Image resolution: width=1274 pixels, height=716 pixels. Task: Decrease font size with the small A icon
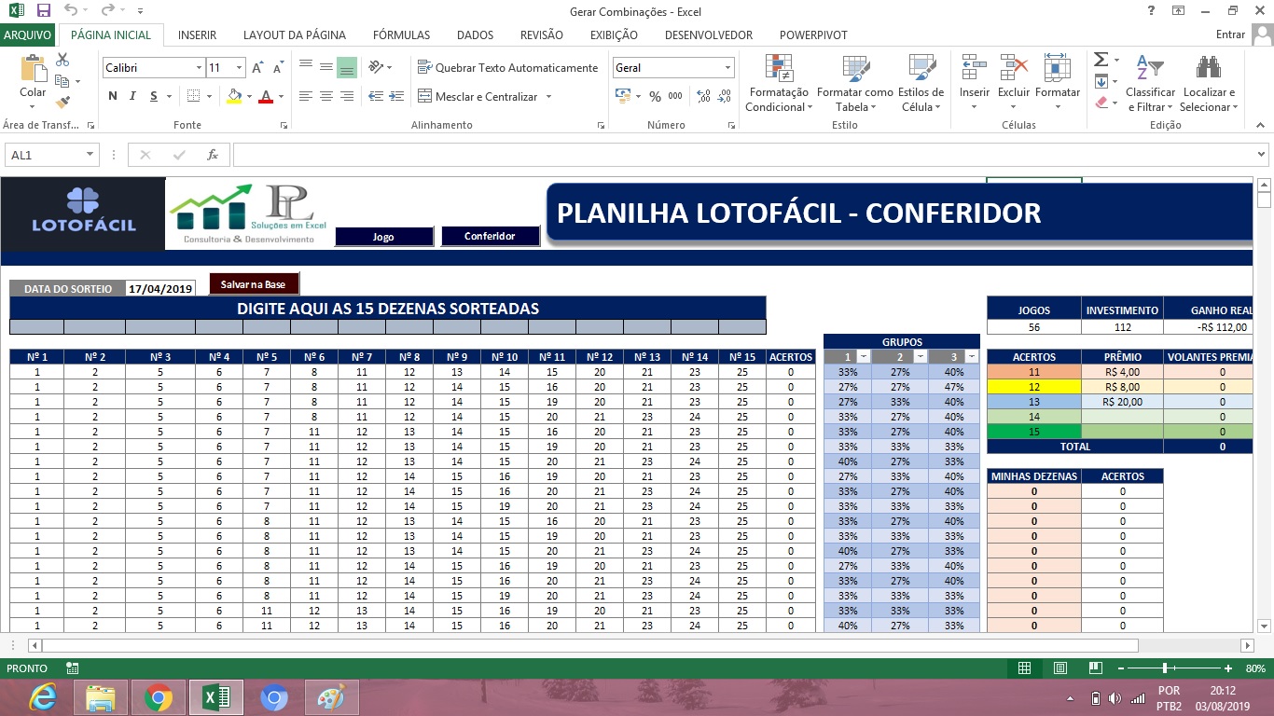[x=278, y=68]
